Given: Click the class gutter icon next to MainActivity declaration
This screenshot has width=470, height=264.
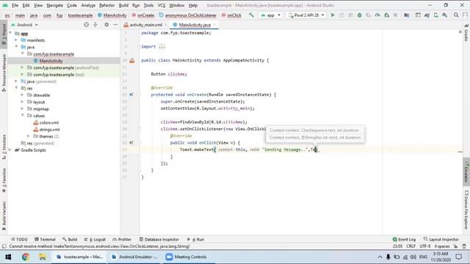Looking at the screenshot, I should (132, 60).
